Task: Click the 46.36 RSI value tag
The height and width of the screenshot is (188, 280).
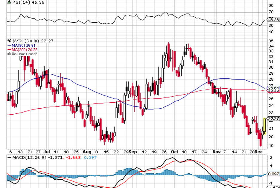Action: (274, 20)
